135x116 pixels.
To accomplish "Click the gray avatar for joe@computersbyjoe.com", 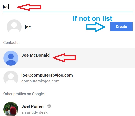I will coord(11,77).
